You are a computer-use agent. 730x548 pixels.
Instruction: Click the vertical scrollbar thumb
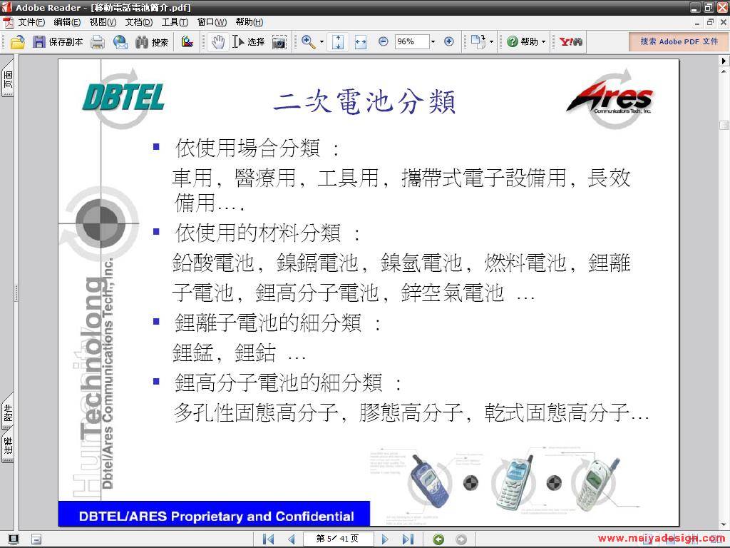[x=724, y=125]
